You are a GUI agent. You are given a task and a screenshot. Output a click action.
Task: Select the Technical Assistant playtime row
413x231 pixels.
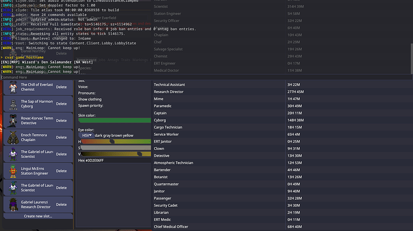click(x=282, y=84)
